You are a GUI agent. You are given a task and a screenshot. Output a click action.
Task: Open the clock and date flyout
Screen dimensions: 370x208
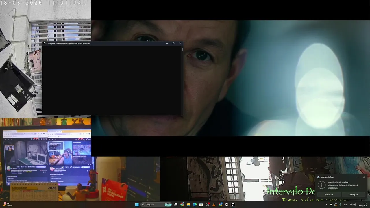point(363,205)
